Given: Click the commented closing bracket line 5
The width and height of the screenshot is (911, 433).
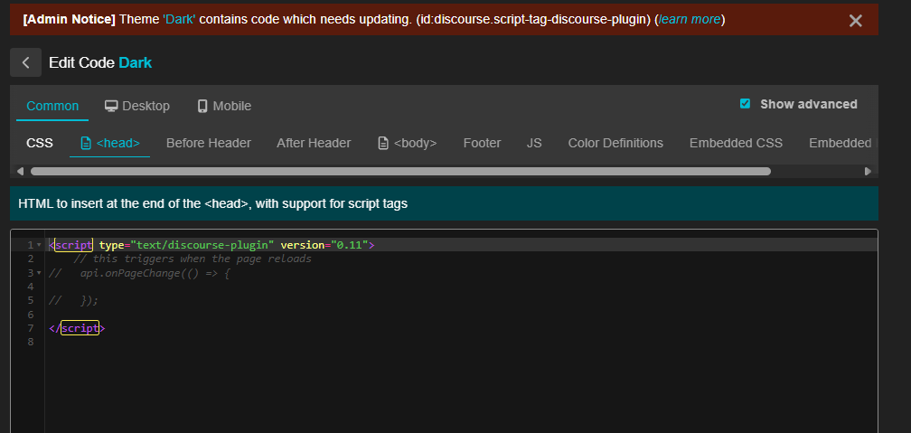Looking at the screenshot, I should pyautogui.click(x=74, y=300).
